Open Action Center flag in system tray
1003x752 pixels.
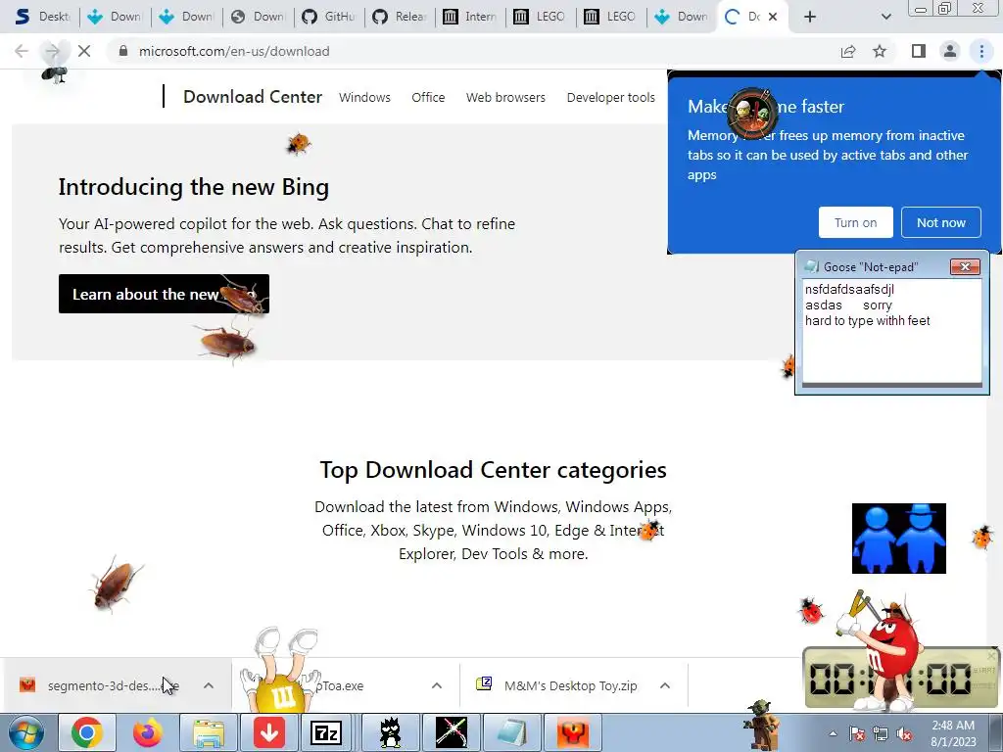857,734
